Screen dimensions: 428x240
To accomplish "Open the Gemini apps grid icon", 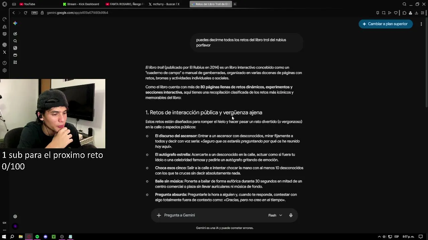I will coord(15,62).
